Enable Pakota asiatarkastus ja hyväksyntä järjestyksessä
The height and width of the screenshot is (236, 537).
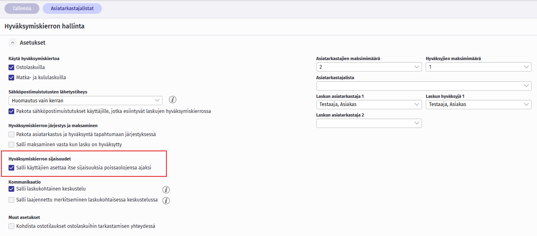(11, 134)
